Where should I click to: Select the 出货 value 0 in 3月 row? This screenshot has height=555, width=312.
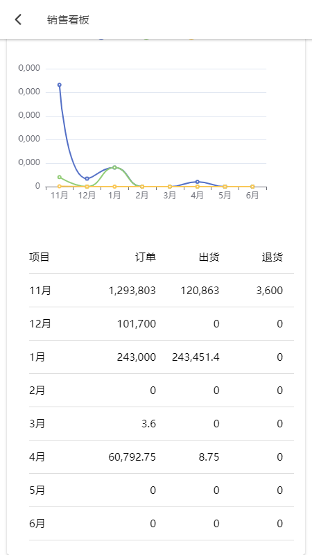pos(216,424)
